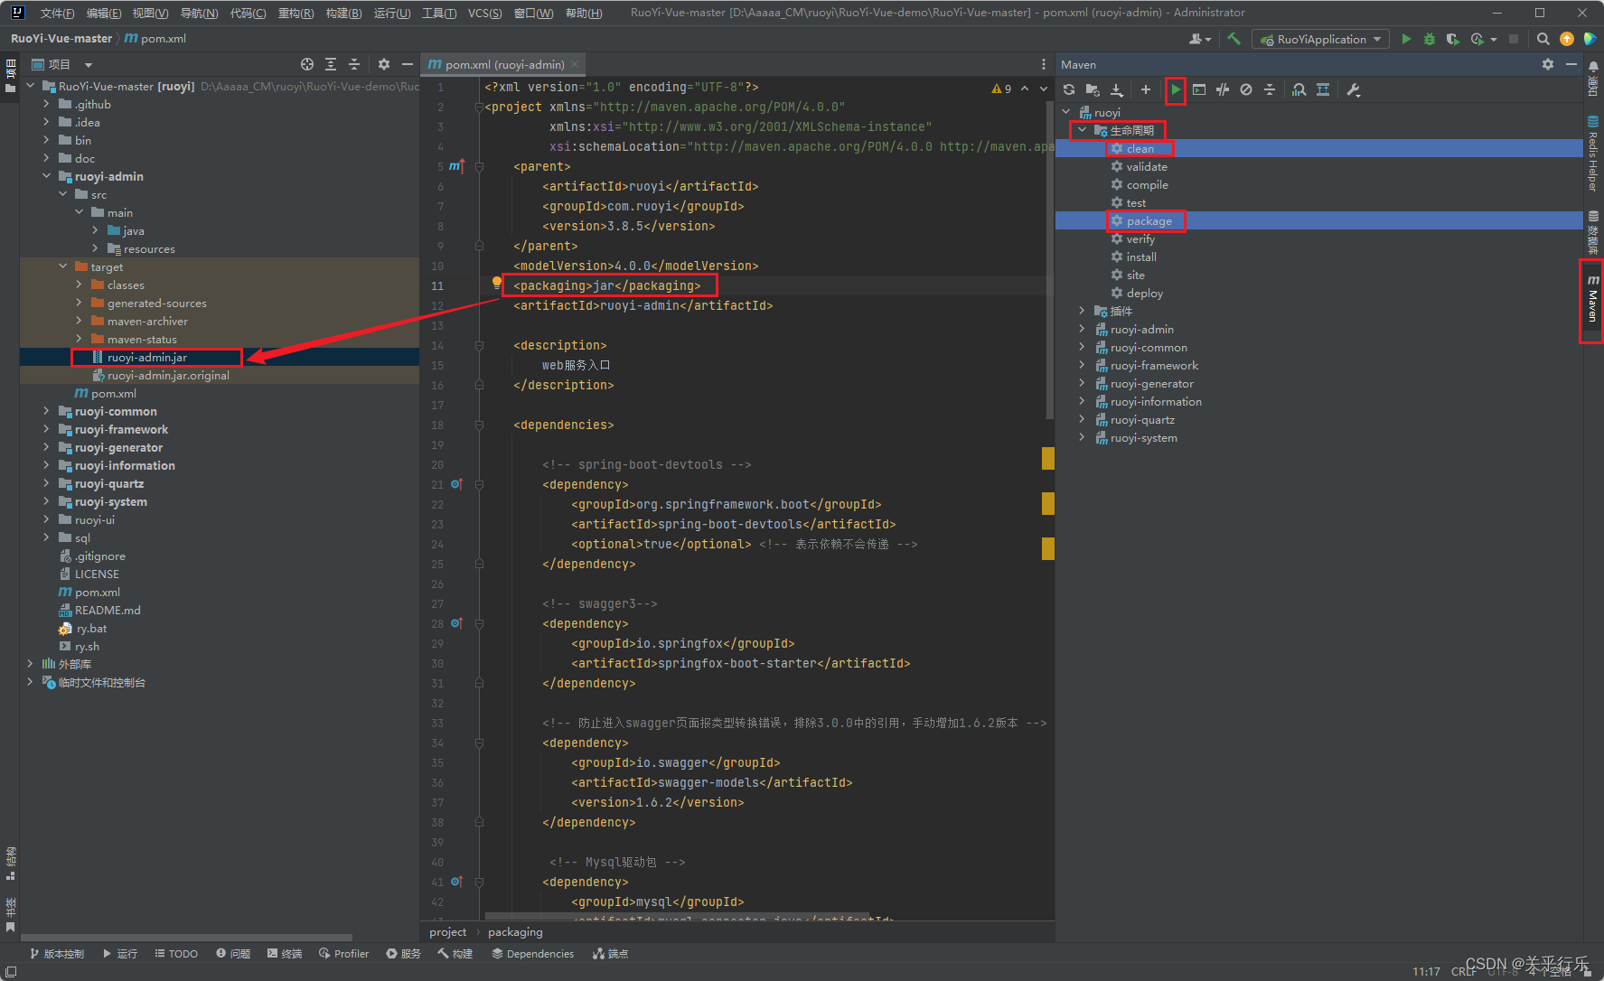
Task: Toggle Bookmarks tool window on left sidebar
Action: [x=10, y=914]
